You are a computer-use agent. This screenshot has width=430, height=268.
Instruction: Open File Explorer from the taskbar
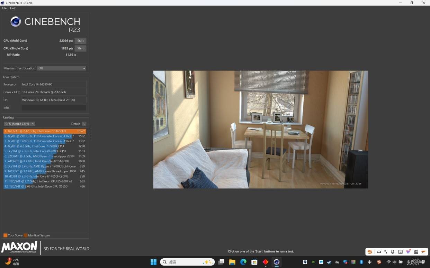coord(232,262)
